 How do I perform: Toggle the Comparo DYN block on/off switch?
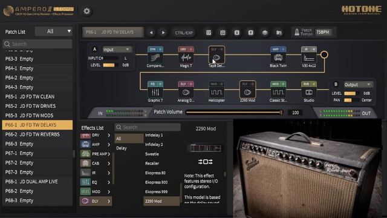click(x=160, y=50)
